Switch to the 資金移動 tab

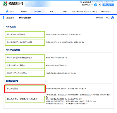(x=37, y=11)
